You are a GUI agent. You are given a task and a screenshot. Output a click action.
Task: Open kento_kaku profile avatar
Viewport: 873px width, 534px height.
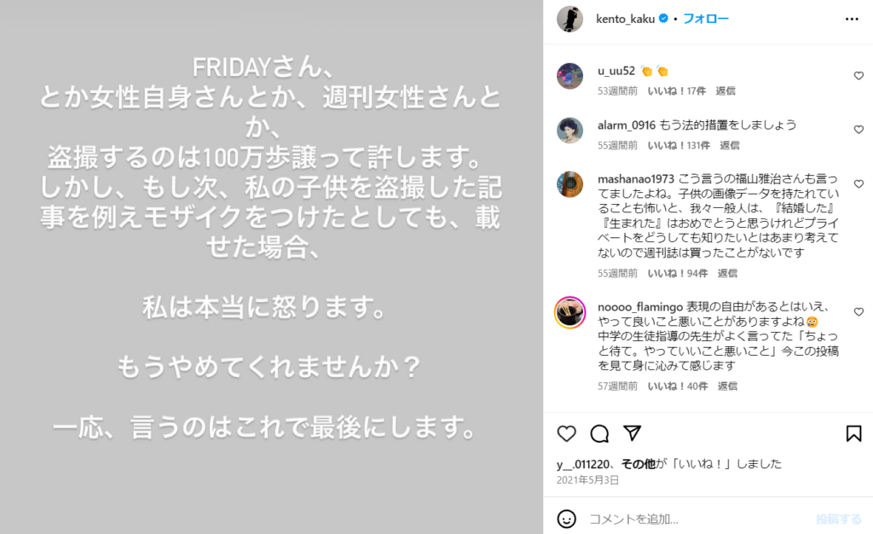coord(569,19)
